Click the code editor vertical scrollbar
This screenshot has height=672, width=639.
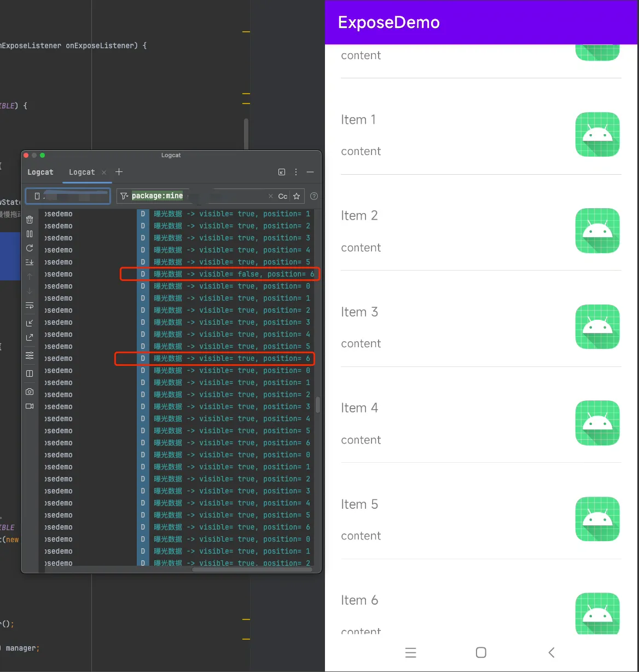(x=246, y=134)
